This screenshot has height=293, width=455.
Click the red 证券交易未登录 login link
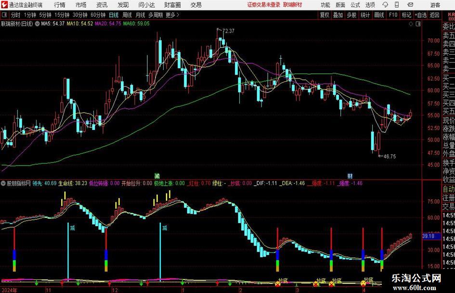pyautogui.click(x=264, y=5)
